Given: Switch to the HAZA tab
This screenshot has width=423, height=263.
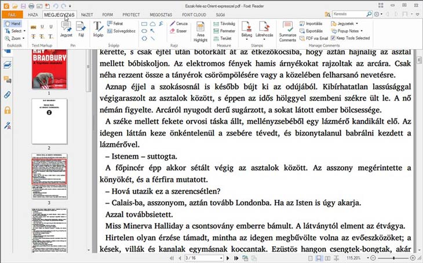Looking at the screenshot, I should 33,15.
